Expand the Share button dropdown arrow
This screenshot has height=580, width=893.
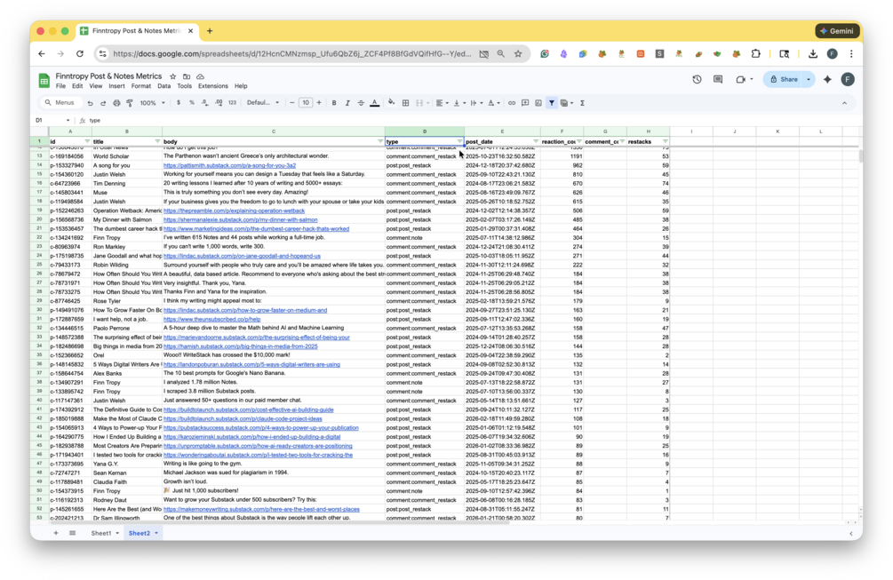[x=808, y=80]
